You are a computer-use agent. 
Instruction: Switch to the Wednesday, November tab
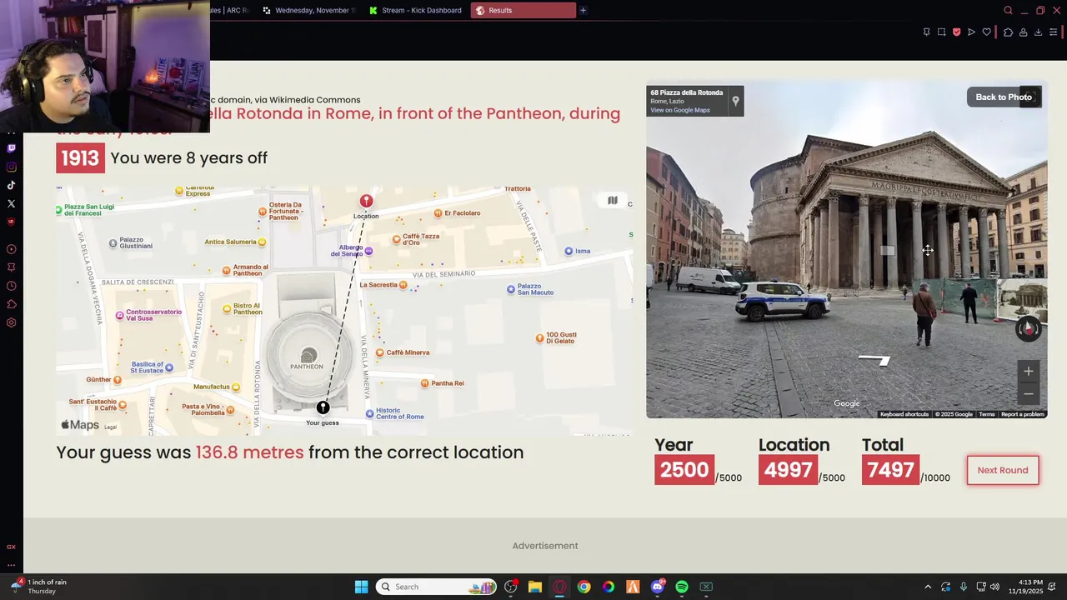pos(309,10)
